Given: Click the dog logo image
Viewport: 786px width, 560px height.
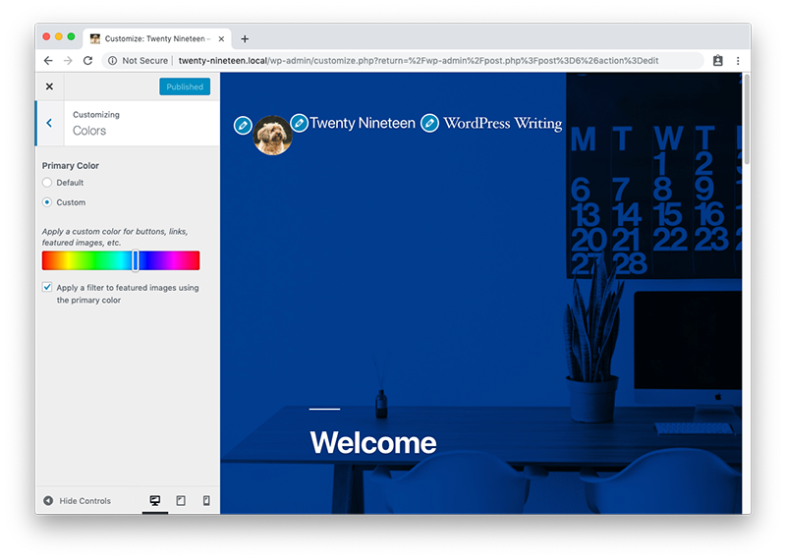Looking at the screenshot, I should (x=273, y=136).
